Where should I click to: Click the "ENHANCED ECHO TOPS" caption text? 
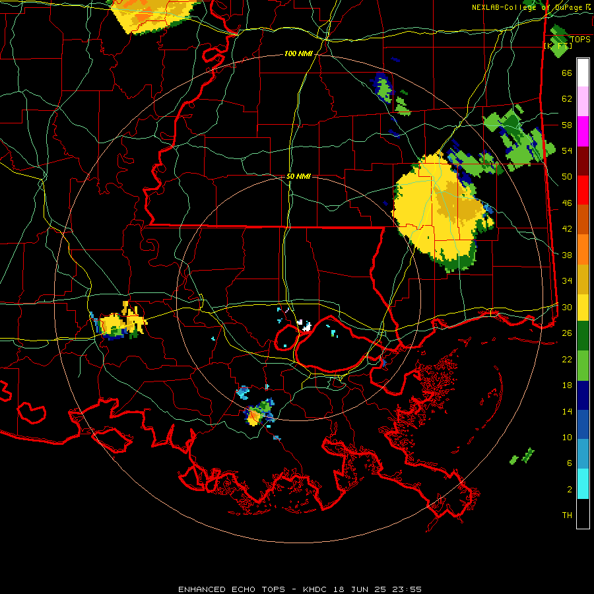(232, 589)
